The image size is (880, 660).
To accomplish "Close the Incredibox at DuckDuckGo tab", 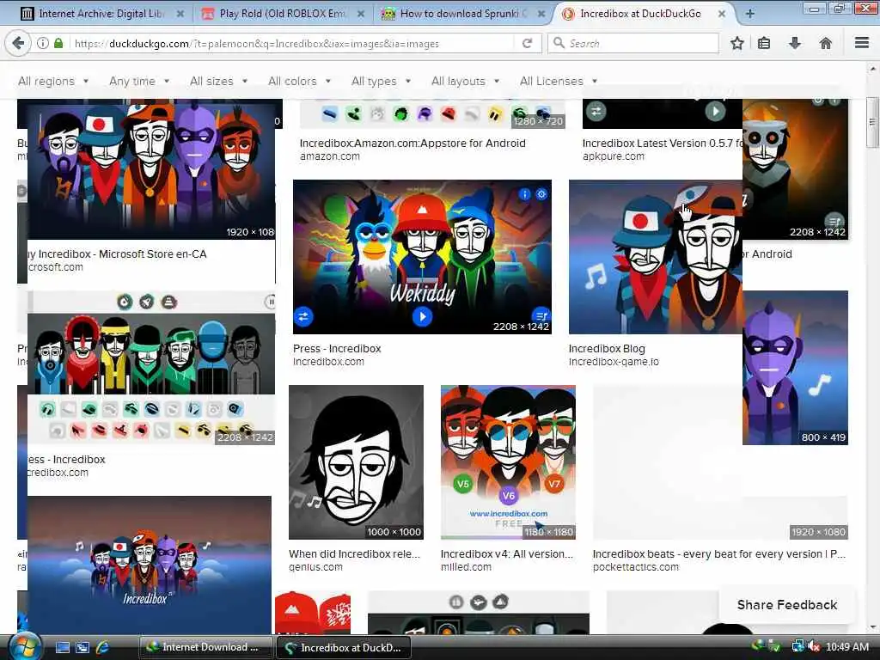I will pos(722,14).
